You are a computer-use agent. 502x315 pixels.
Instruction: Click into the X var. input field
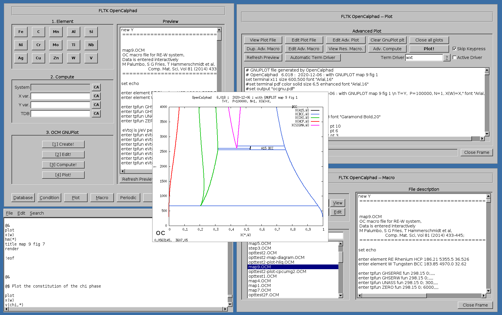tap(61, 96)
